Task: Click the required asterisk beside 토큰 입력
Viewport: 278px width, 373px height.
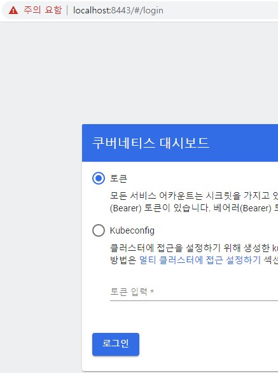Action: [152, 292]
